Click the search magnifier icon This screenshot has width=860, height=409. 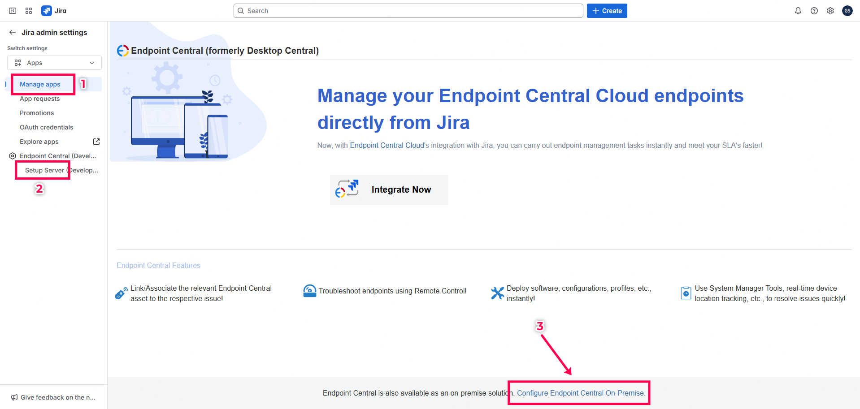pos(241,11)
